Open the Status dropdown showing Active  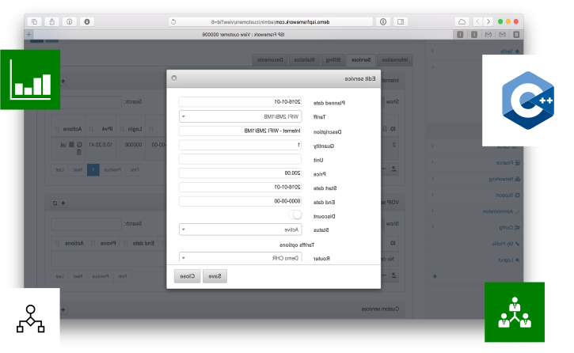click(x=240, y=230)
